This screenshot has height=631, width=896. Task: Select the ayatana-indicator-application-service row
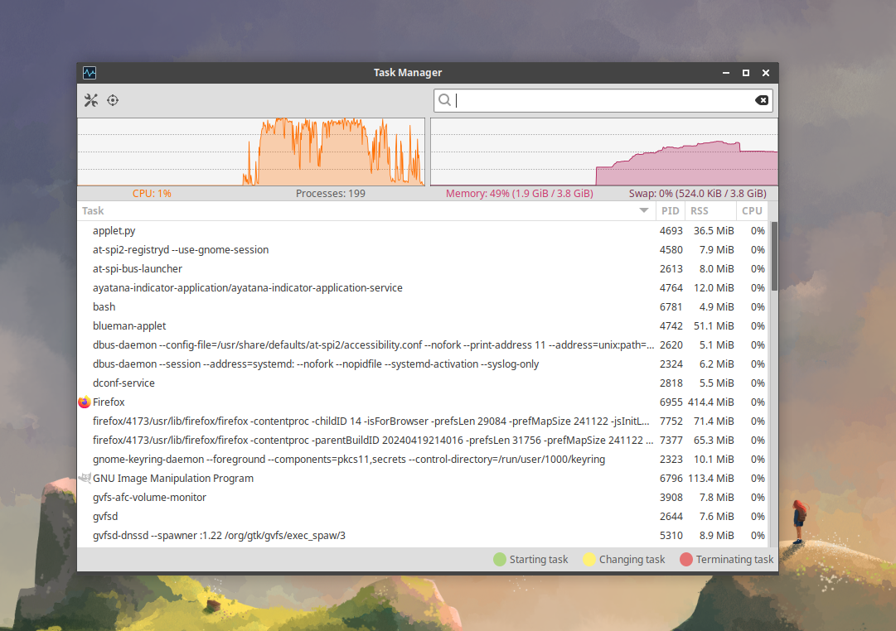pyautogui.click(x=424, y=288)
